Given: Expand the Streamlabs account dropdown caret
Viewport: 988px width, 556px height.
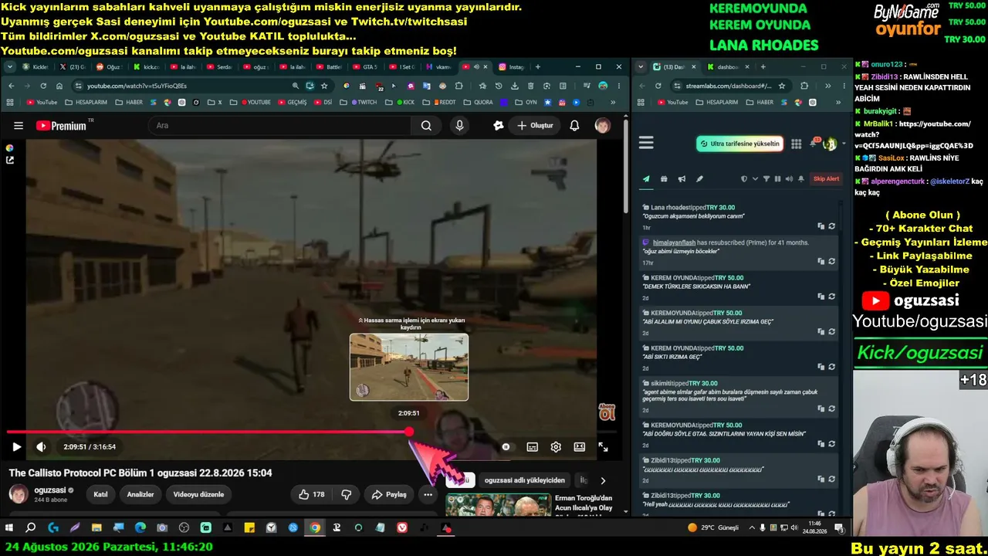Looking at the screenshot, I should tap(844, 144).
